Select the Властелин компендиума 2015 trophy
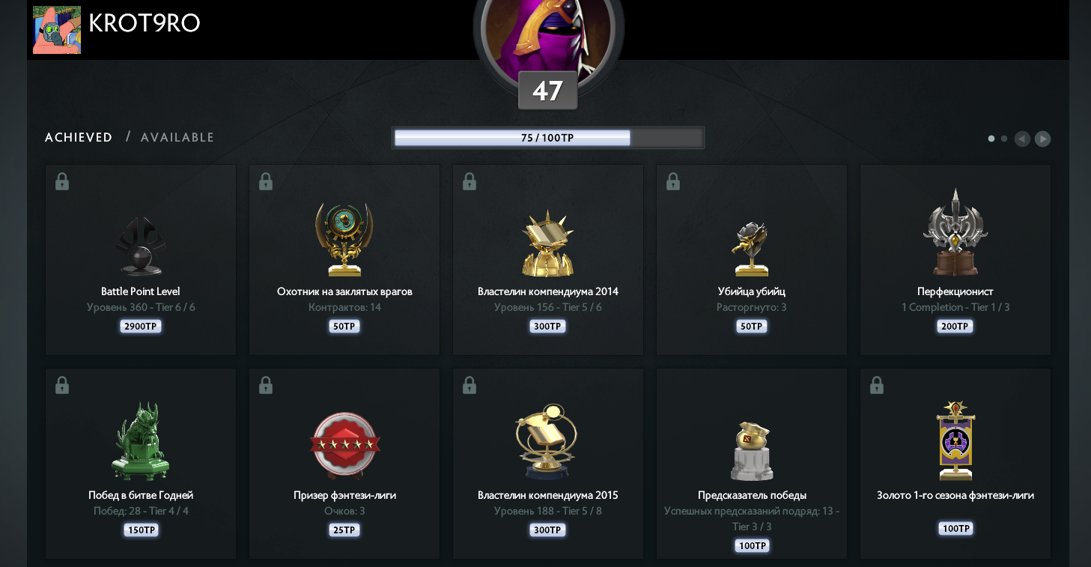This screenshot has width=1091, height=567. click(547, 442)
